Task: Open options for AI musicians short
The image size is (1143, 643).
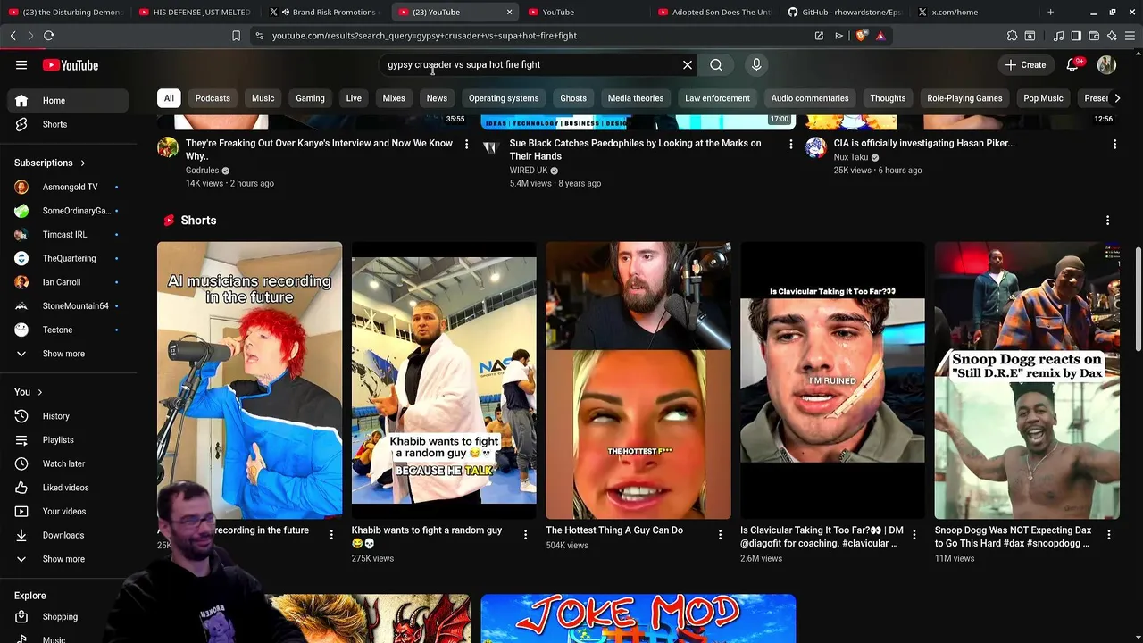Action: tap(331, 535)
